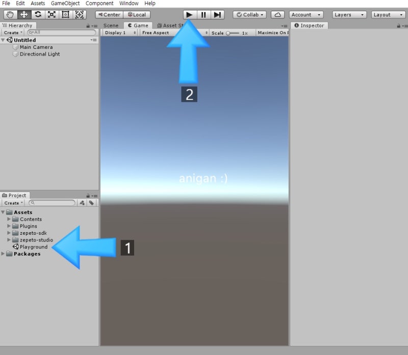Lock the Inspector panel

398,26
